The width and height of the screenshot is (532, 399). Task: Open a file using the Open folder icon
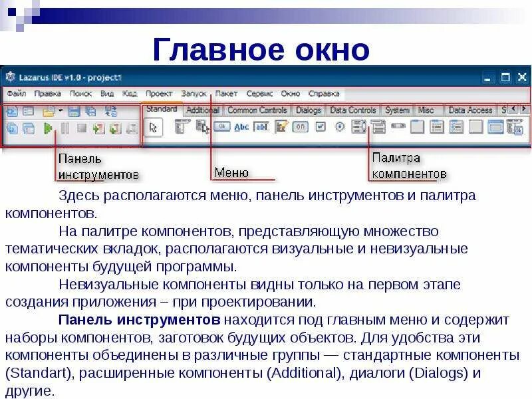[x=49, y=112]
